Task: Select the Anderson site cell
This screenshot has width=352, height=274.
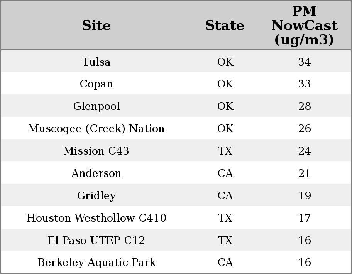Action: [x=96, y=173]
